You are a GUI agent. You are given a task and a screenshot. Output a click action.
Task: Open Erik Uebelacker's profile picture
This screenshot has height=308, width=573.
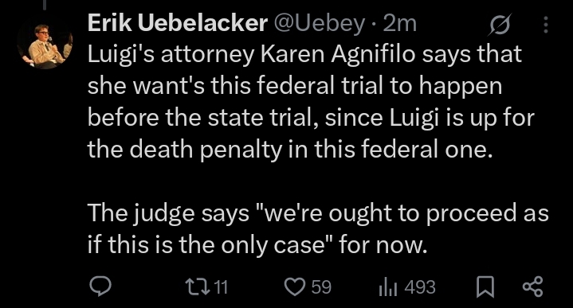tap(45, 45)
